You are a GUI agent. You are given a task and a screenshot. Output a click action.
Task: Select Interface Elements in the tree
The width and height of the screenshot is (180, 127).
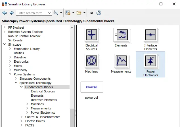point(44,100)
